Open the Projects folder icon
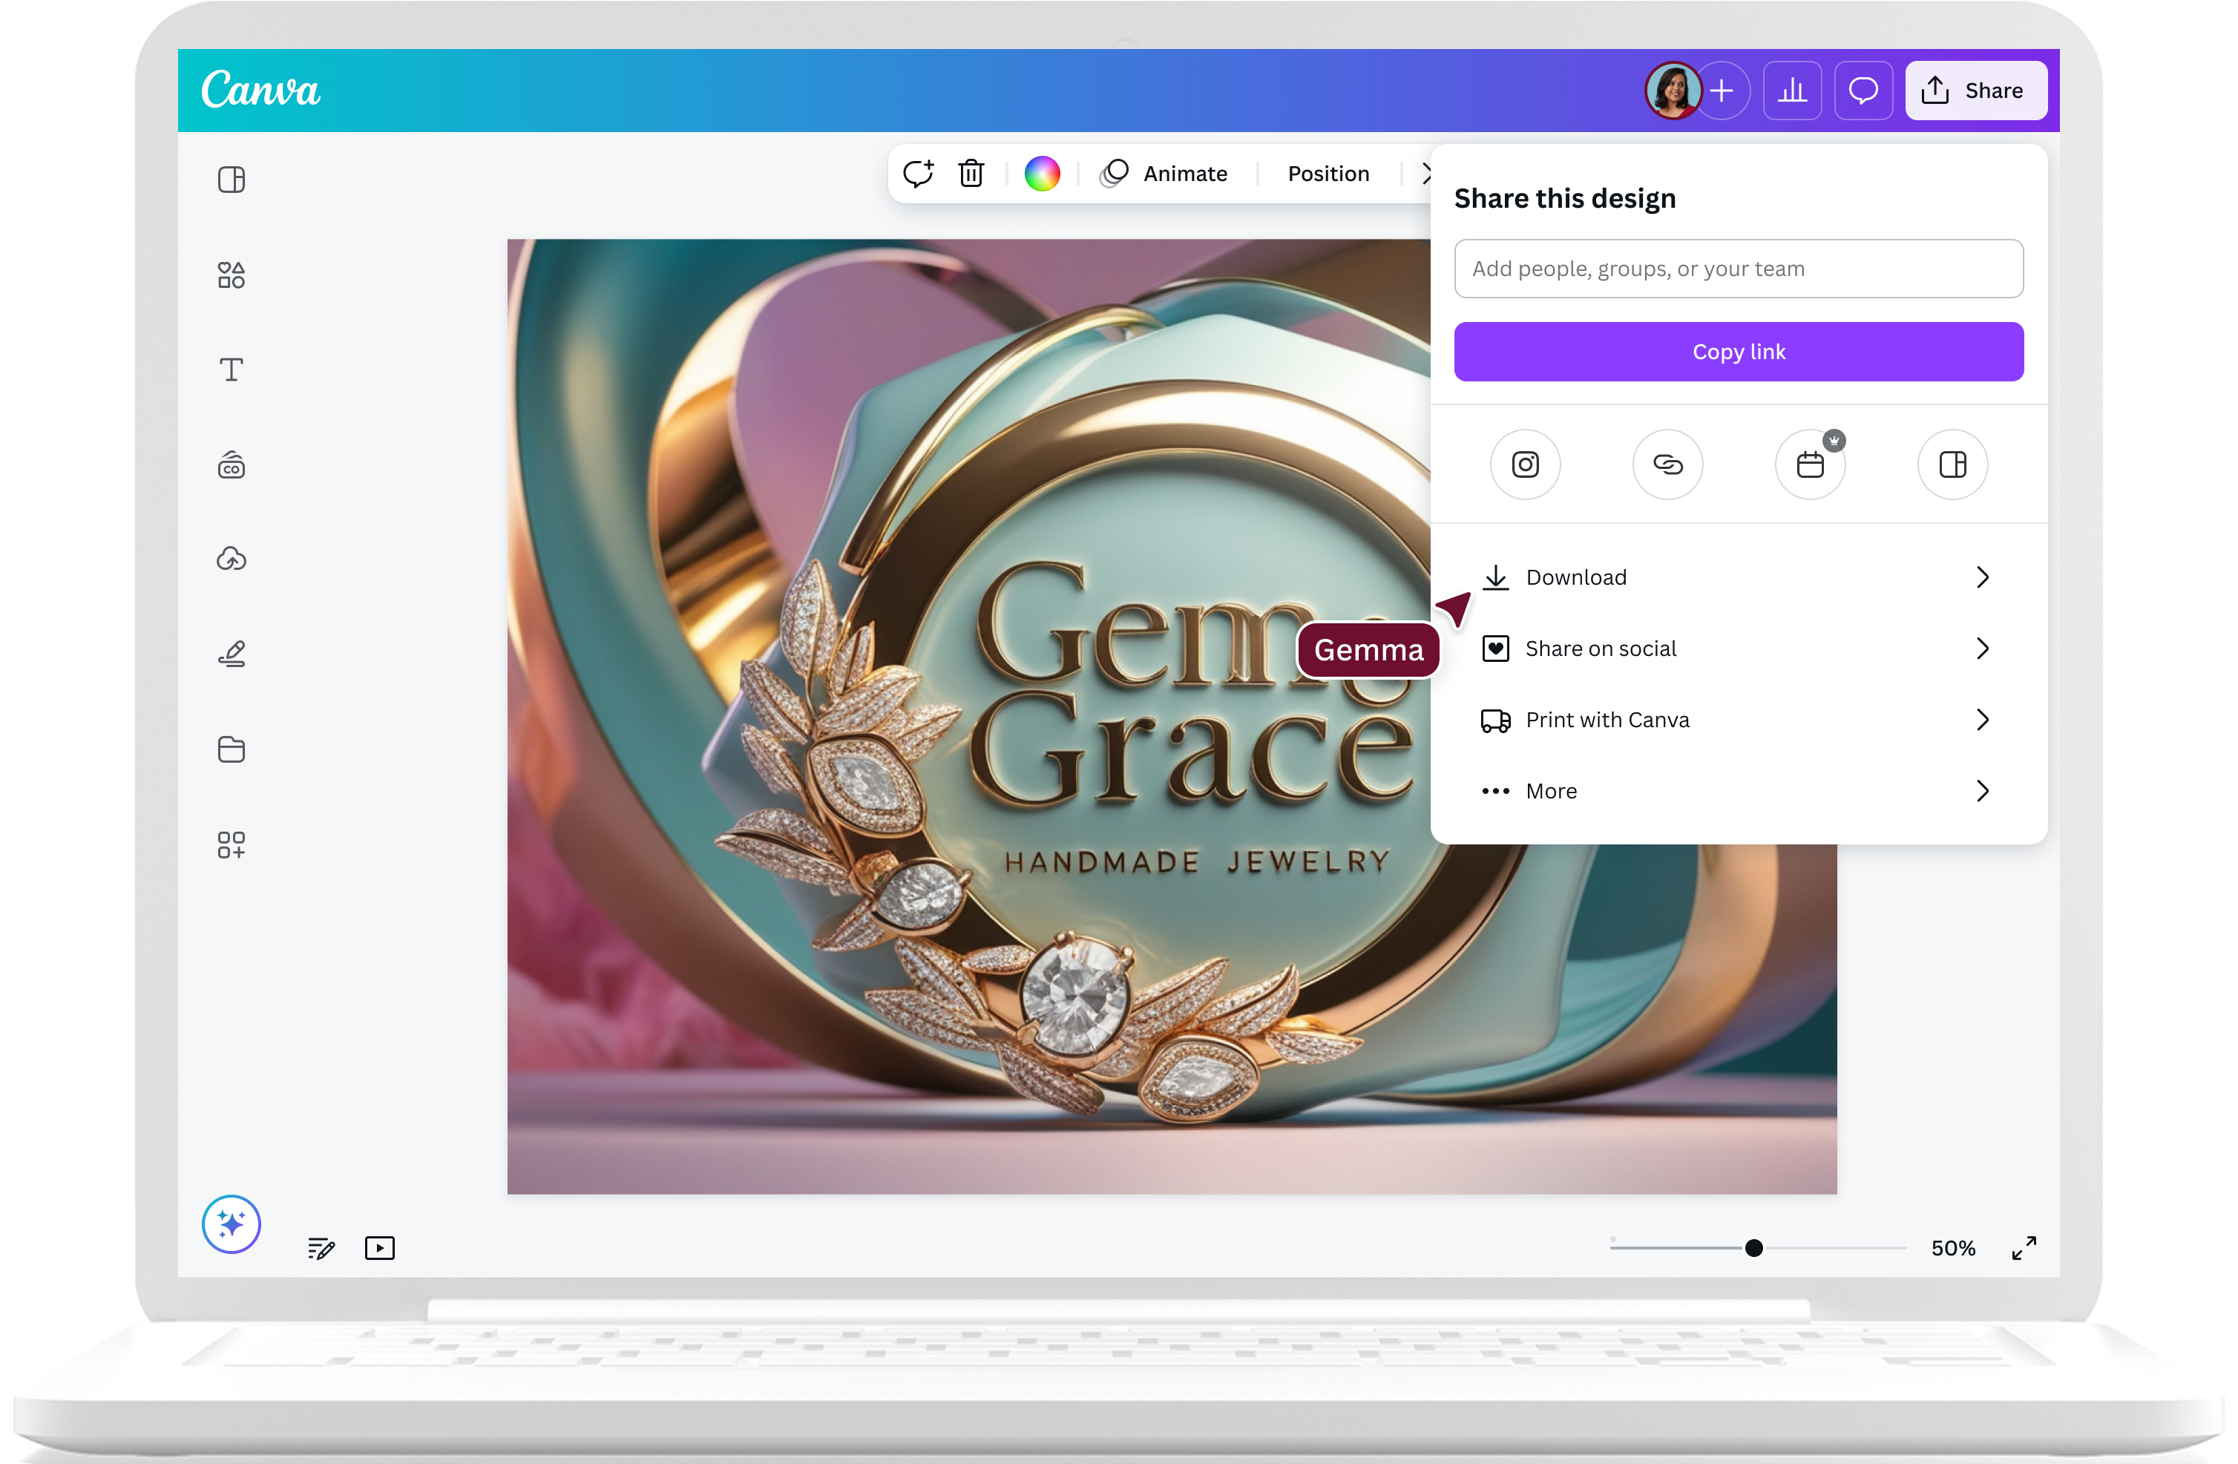2238x1464 pixels. (x=232, y=749)
